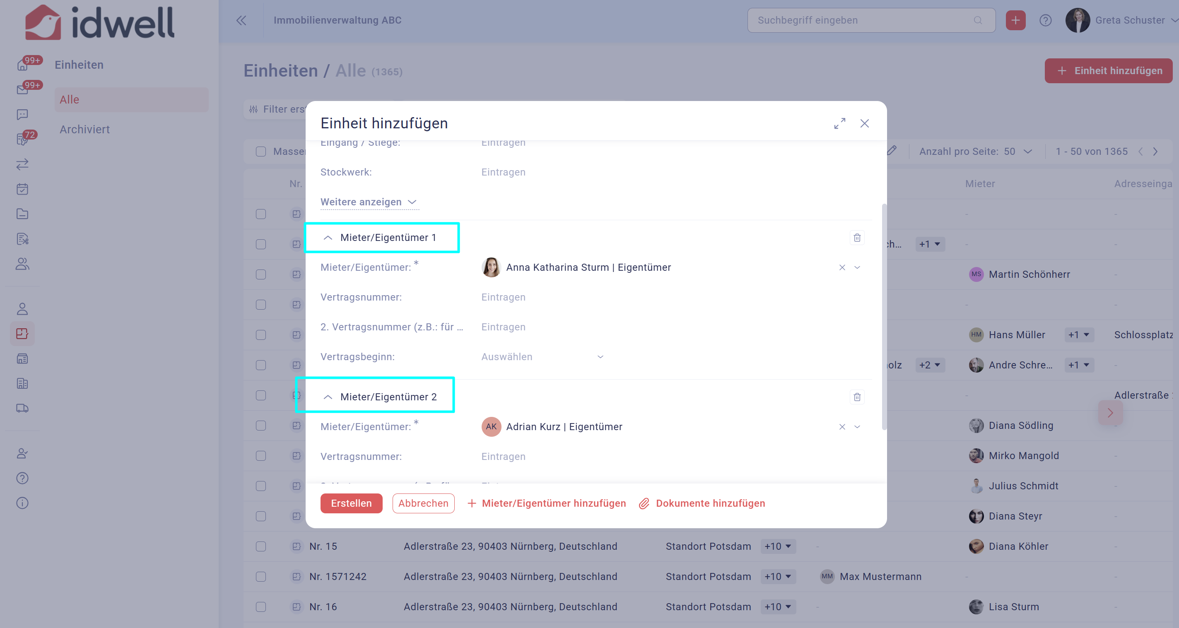The height and width of the screenshot is (628, 1179).
Task: Select checkbox for unit Nr. 1571242
Action: (x=261, y=576)
